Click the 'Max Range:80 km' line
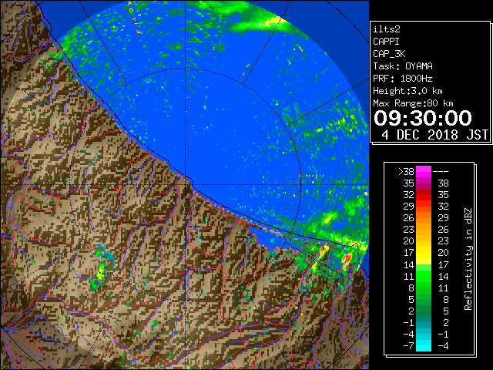The image size is (493, 370). tap(413, 103)
